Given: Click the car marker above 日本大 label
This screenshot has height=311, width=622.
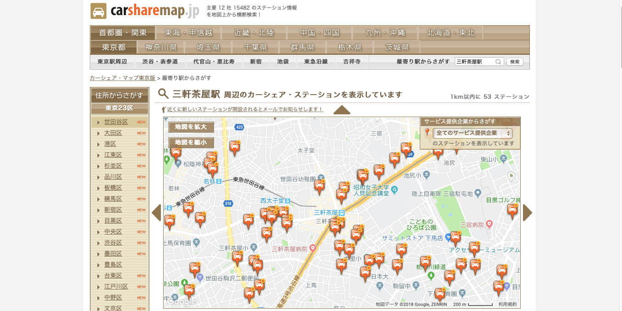Looking at the screenshot, I should 379,260.
